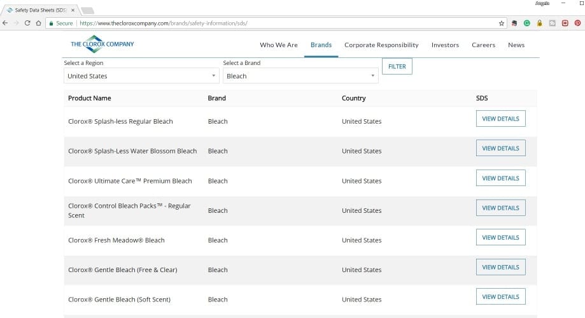Click the browser profile name at top right

pos(542,3)
